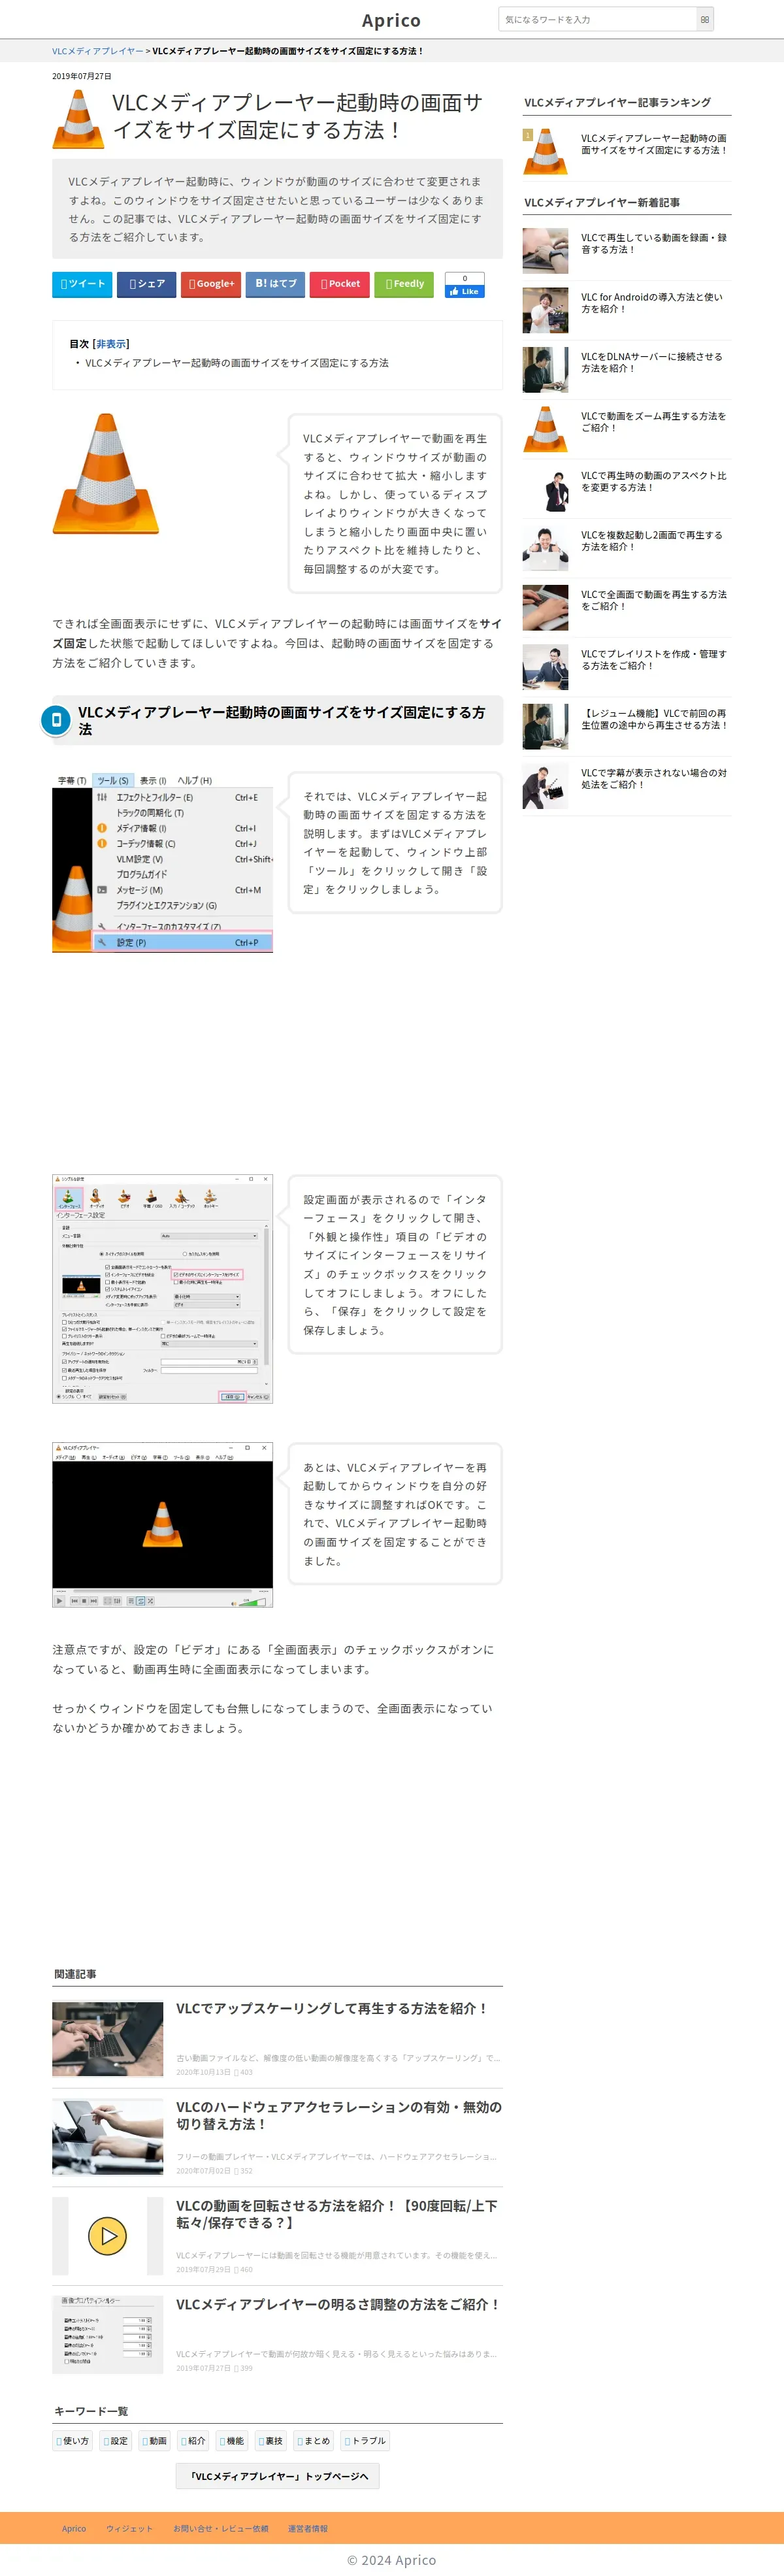Image resolution: width=784 pixels, height=2576 pixels.
Task: Click the yellow play icon thumbnail
Action: [107, 2235]
